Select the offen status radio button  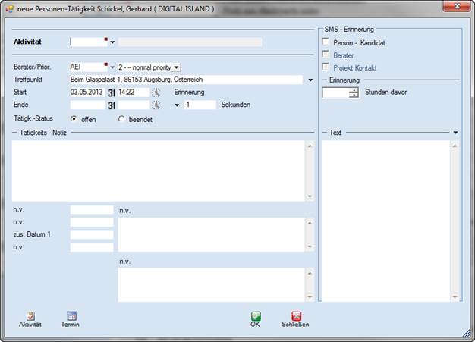click(74, 119)
